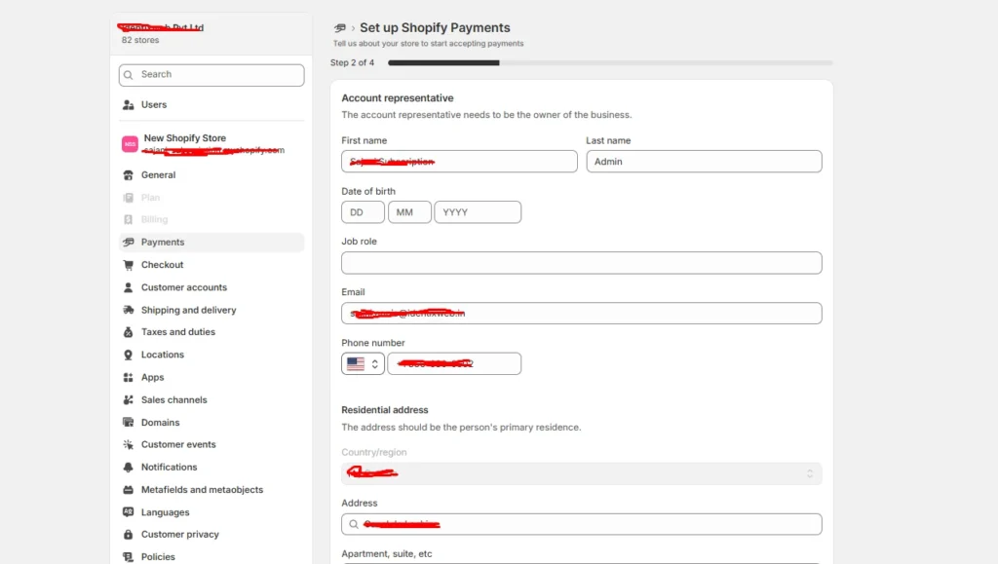Viewport: 998px width, 564px height.
Task: Click the Sales channels icon
Action: point(128,400)
